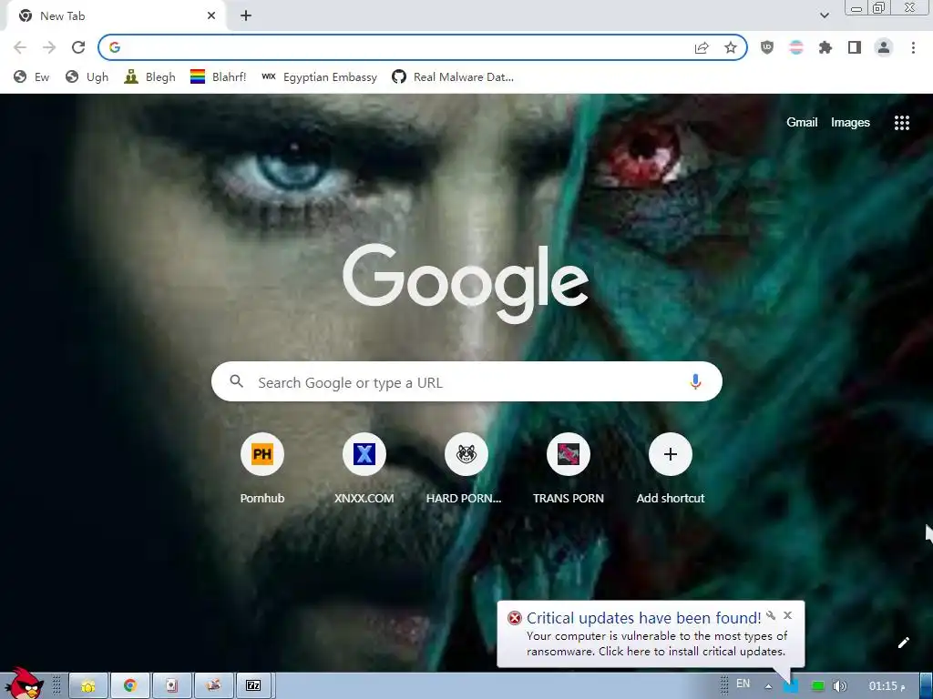
Task: Open the Ew bookmark
Action: 32,76
